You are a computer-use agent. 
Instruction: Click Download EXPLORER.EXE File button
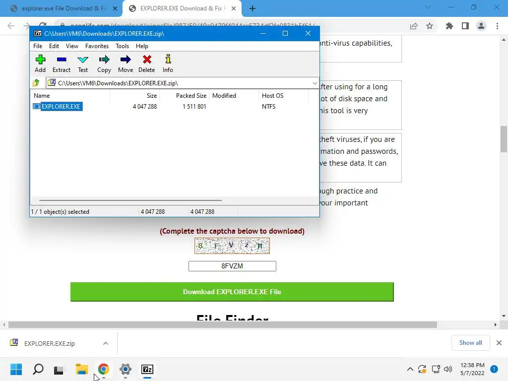[232, 292]
